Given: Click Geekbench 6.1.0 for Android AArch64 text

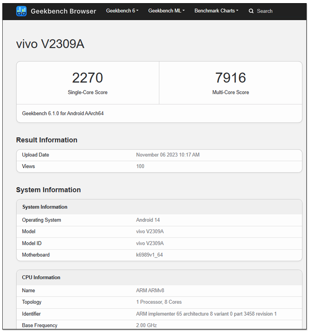Looking at the screenshot, I should pyautogui.click(x=63, y=113).
